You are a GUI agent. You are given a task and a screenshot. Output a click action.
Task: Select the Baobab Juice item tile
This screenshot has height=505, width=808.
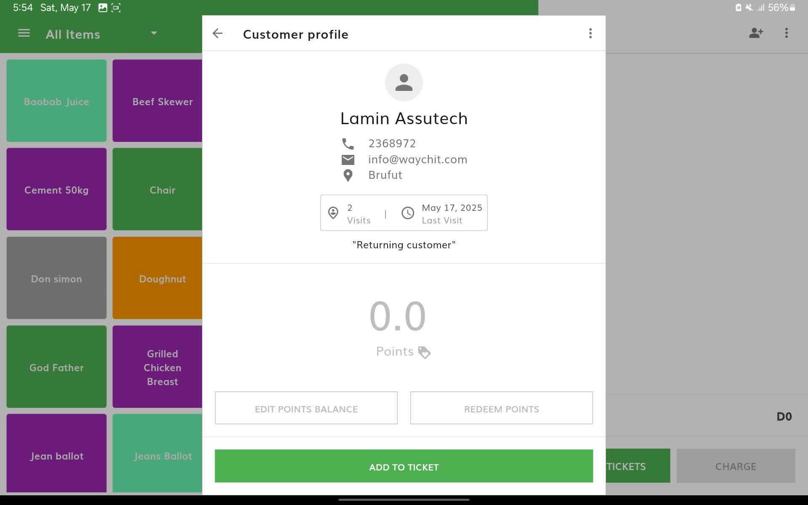coord(56,101)
